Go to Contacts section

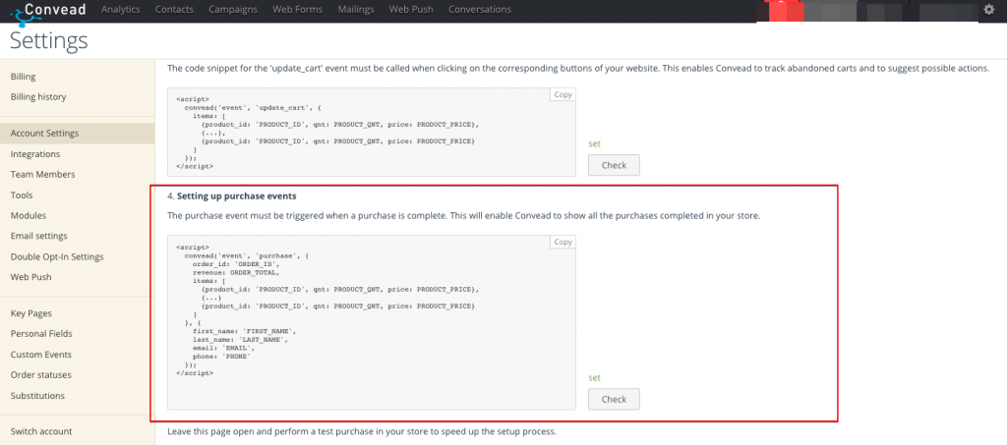tap(174, 10)
